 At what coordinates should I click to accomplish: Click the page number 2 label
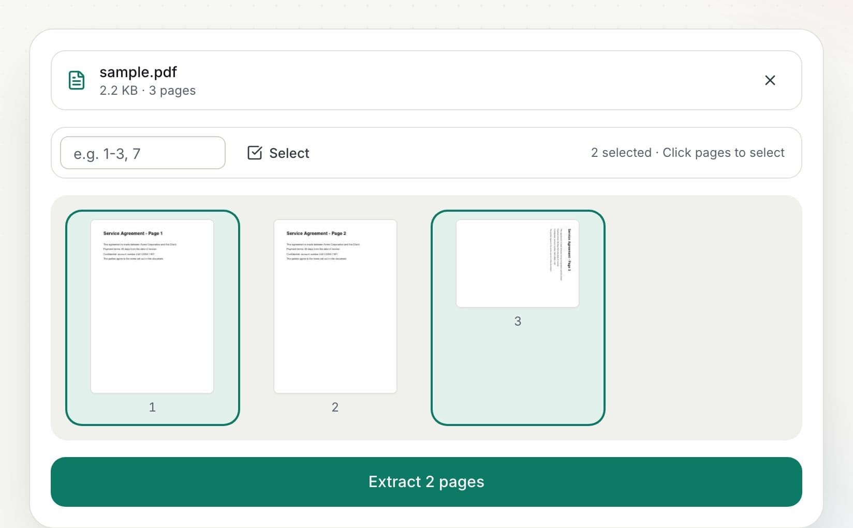335,407
